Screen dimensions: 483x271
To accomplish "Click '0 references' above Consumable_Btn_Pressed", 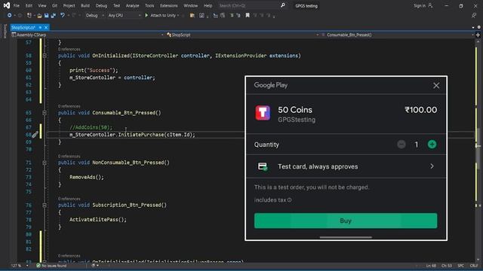I will click(69, 106).
